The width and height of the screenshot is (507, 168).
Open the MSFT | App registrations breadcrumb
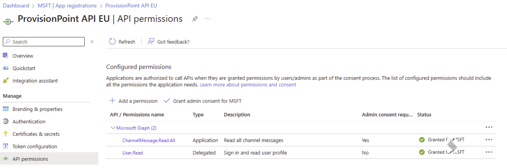67,6
